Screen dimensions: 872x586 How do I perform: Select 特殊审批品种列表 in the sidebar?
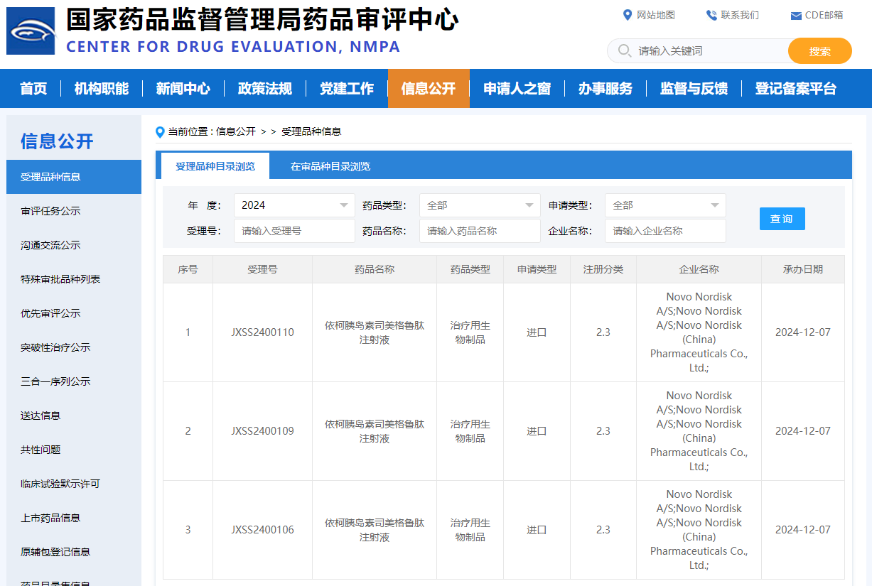74,279
